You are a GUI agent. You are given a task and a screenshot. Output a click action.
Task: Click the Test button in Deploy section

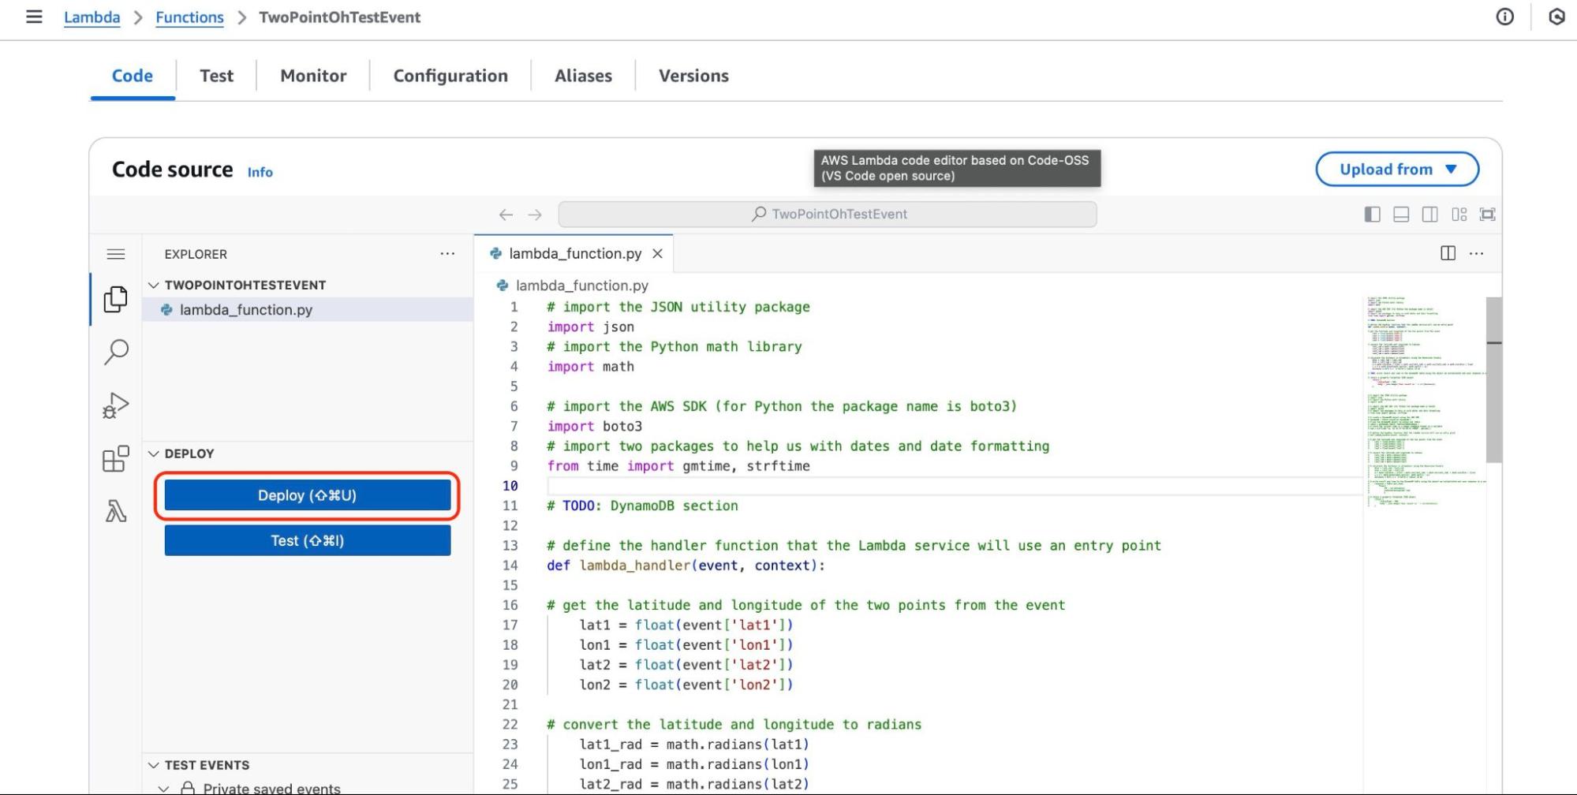[308, 540]
